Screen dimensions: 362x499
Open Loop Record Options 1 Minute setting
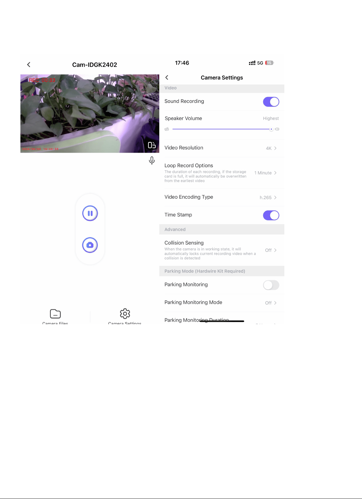point(222,173)
